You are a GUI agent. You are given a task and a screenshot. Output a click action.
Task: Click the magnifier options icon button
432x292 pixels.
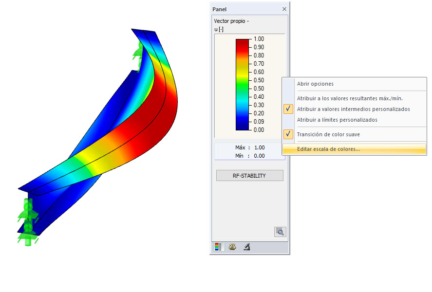[280, 232]
